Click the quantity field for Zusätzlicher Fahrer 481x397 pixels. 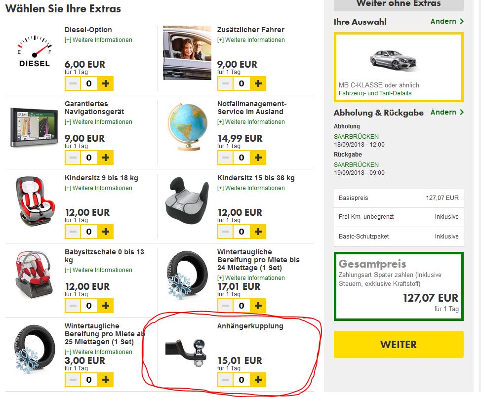(x=241, y=83)
